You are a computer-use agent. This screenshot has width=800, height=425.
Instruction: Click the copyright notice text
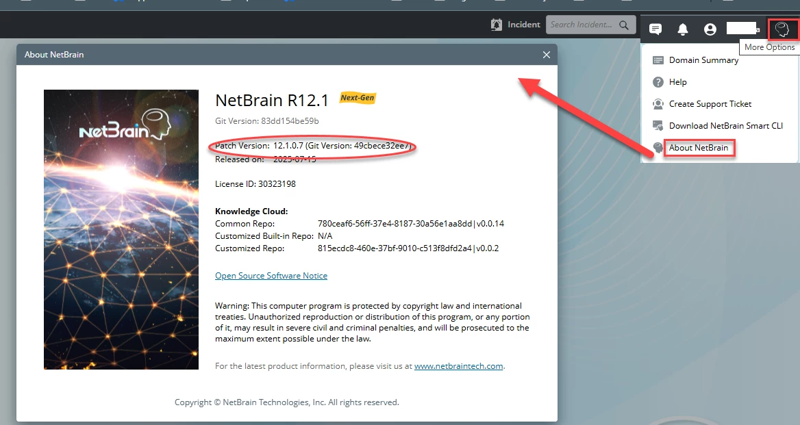click(287, 402)
